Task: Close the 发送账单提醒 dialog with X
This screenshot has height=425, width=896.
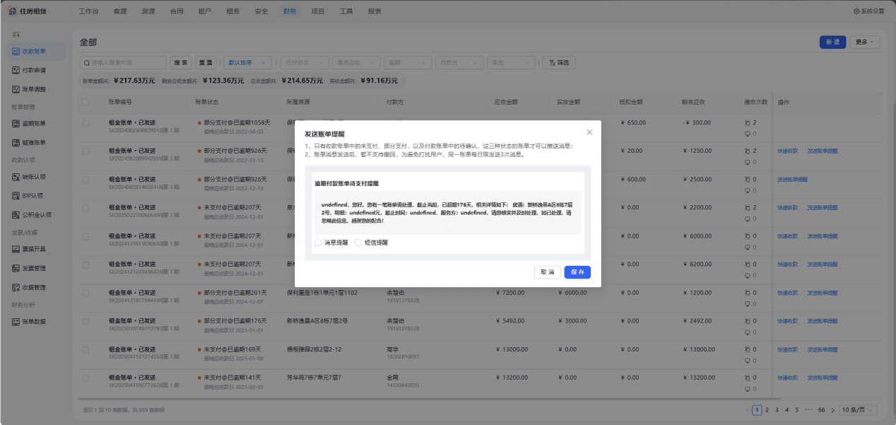Action: (589, 132)
